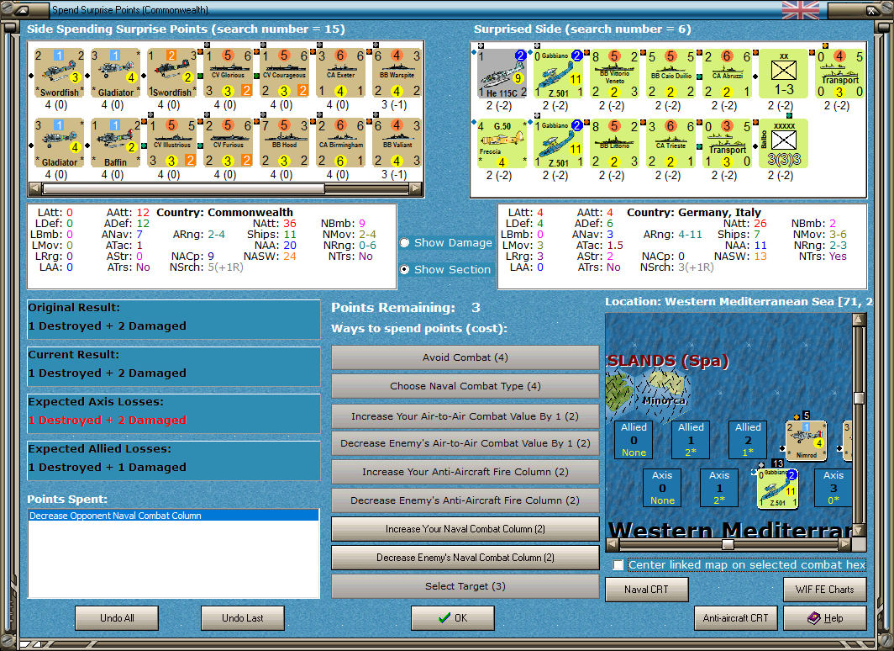Viewport: 894px width, 651px height.
Task: Select the Show Damage radio option
Action: 446,242
